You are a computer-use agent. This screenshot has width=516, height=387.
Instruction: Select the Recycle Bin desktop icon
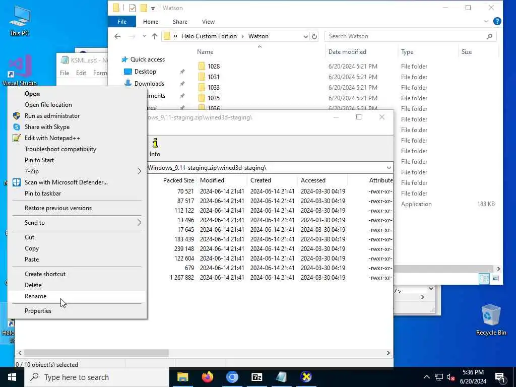(x=491, y=319)
